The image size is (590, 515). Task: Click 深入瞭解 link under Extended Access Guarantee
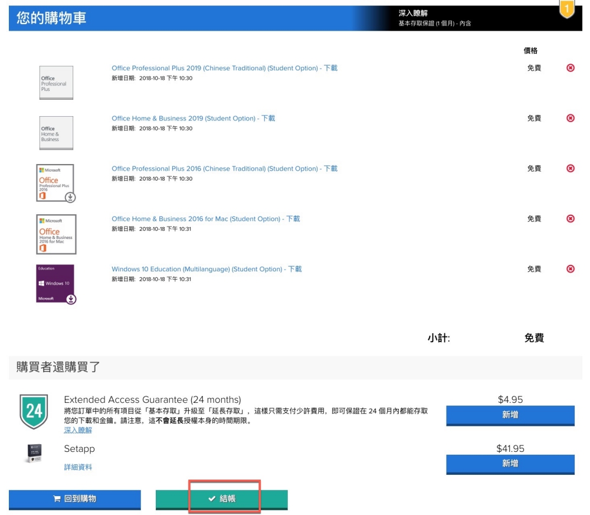click(x=77, y=431)
